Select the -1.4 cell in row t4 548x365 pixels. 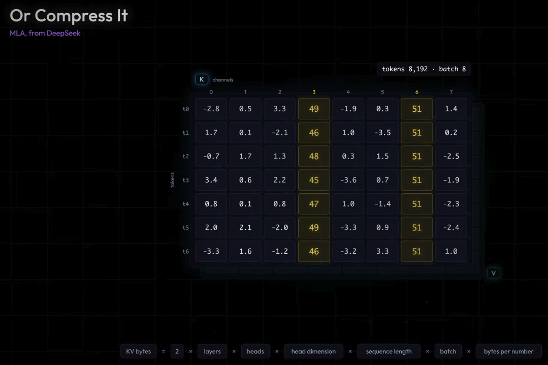pyautogui.click(x=382, y=204)
